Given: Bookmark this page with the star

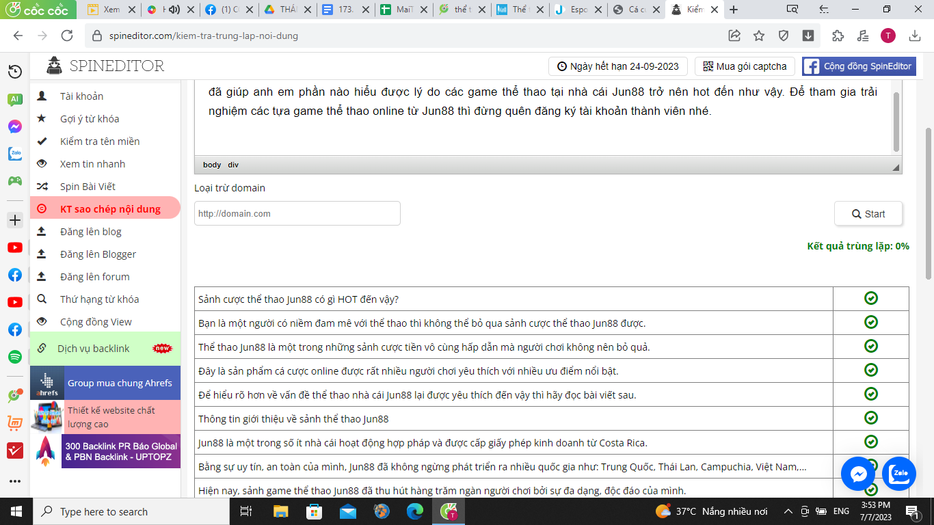Looking at the screenshot, I should pos(759,36).
